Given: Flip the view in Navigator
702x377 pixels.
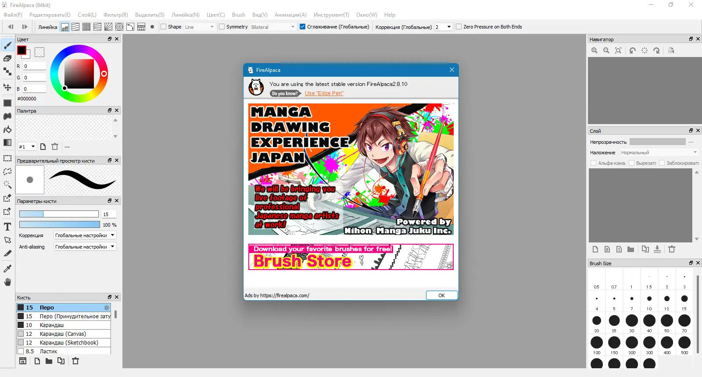Looking at the screenshot, I should (x=671, y=50).
